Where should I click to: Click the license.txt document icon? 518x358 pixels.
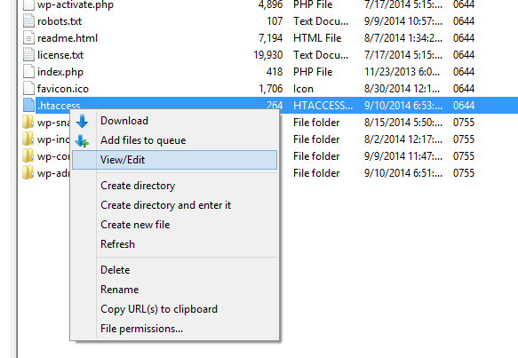point(28,54)
